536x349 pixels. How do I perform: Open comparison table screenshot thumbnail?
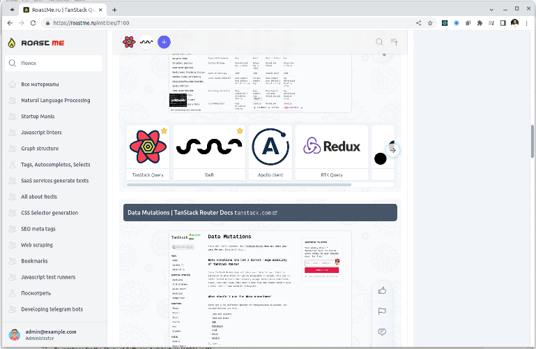click(x=260, y=82)
